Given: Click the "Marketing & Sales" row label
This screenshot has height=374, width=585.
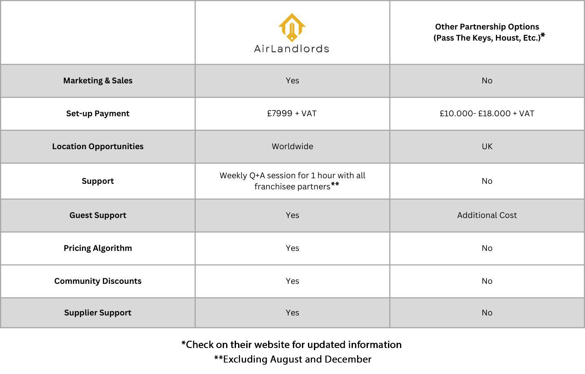Looking at the screenshot, I should tap(98, 81).
